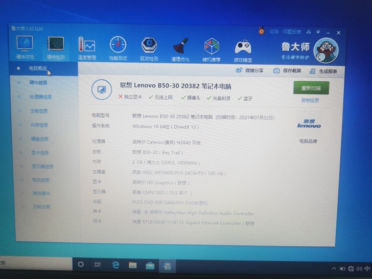Screen dimensions: 372x279
Task: Open 清理优化 cleanup optimization
Action: coord(180,50)
